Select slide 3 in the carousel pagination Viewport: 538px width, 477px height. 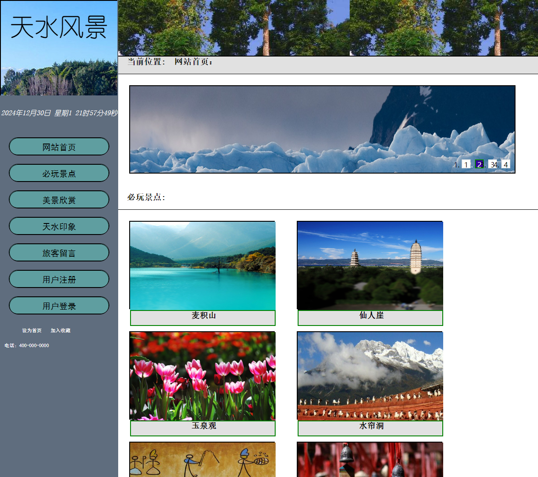(x=493, y=164)
